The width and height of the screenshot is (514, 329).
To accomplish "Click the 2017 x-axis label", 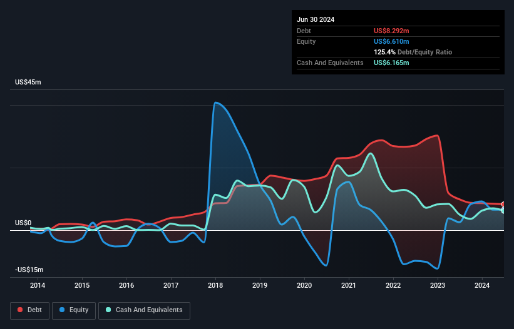I will click(x=171, y=285).
